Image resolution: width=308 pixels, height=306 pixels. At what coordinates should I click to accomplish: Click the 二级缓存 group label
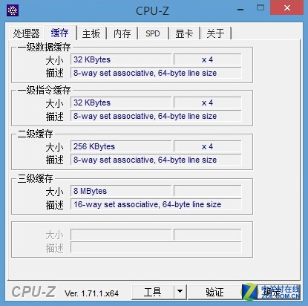pyautogui.click(x=35, y=134)
